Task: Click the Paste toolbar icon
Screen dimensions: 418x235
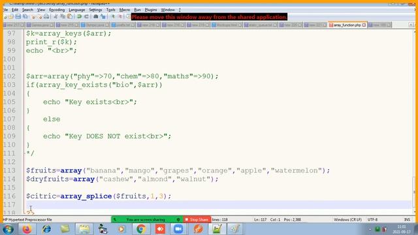Action: pyautogui.click(x=70, y=17)
